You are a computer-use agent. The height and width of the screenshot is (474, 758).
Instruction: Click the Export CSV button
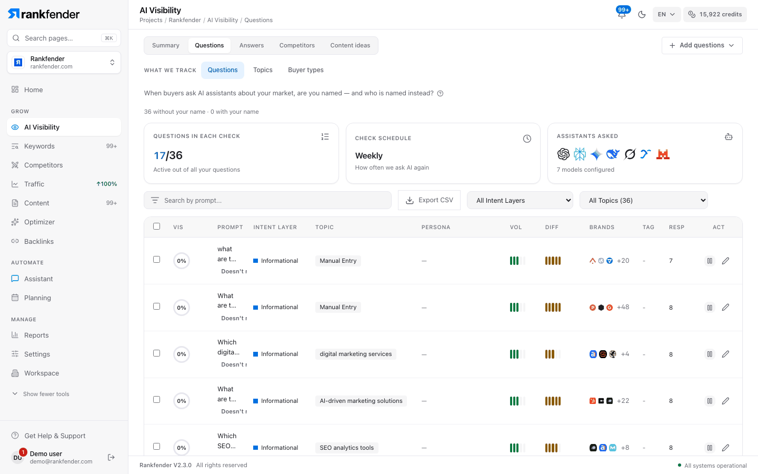pos(430,200)
